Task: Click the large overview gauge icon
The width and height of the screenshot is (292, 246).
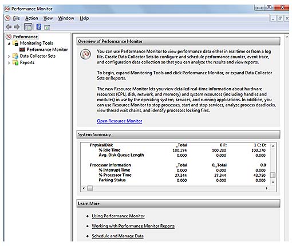Action: coord(85,54)
